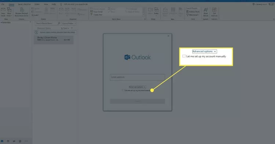Open the Calendar icon in navigation bar
This screenshot has width=275, height=144.
tap(8, 141)
